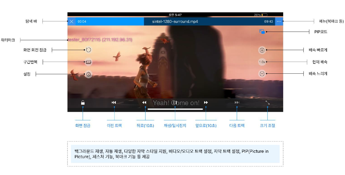Jump to next track
This screenshot has height=175, width=345.
pyautogui.click(x=237, y=102)
